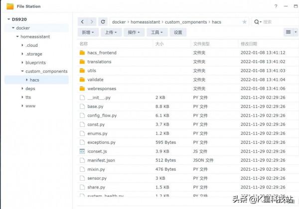This screenshot has height=209, width=299.
Task: Select www in the folder tree
Action: [30, 106]
